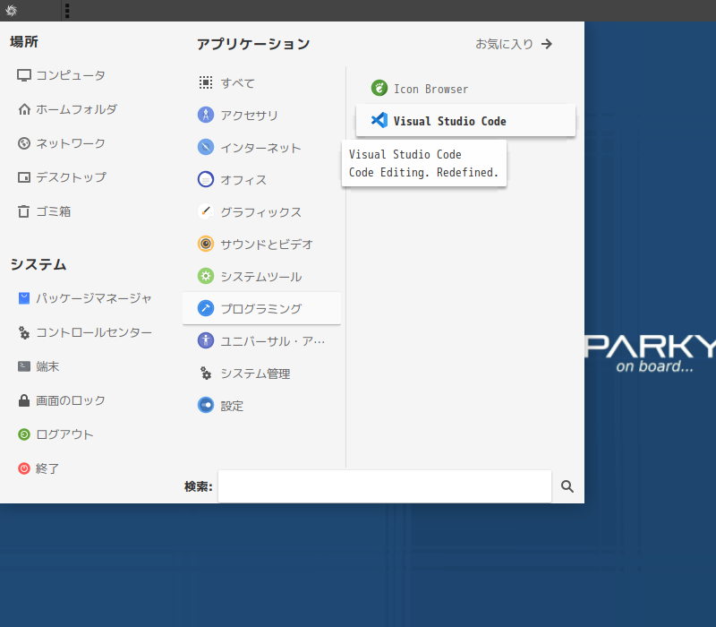Click the search magnifier icon
The height and width of the screenshot is (627, 716).
(567, 486)
